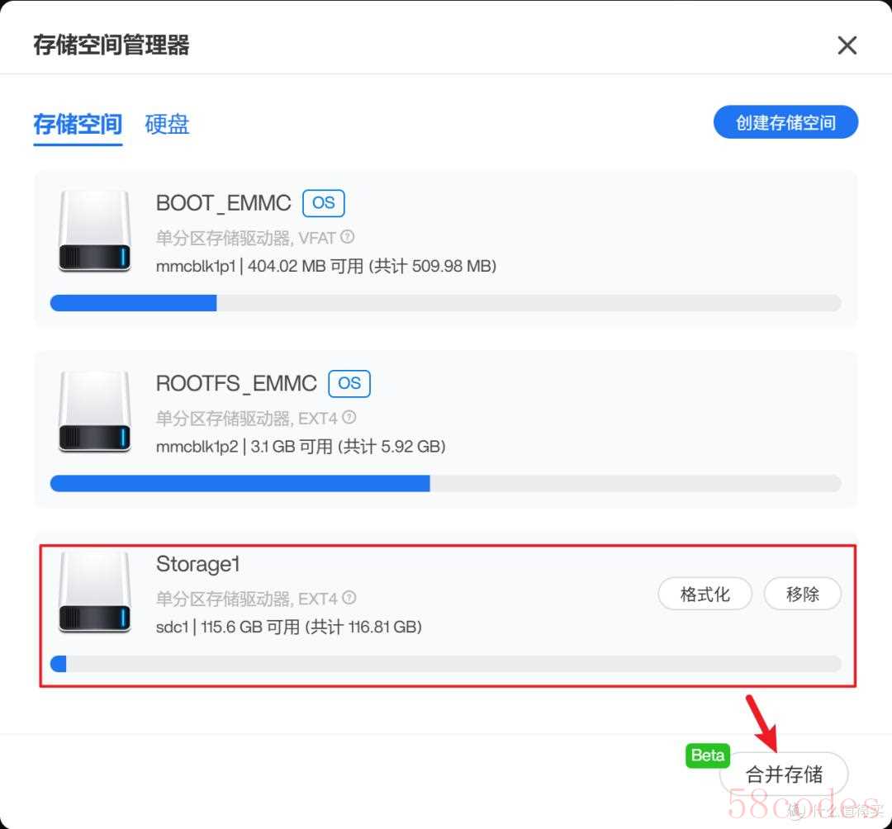Image resolution: width=892 pixels, height=829 pixels.
Task: Click 移除 to remove Storage1
Action: click(x=802, y=595)
